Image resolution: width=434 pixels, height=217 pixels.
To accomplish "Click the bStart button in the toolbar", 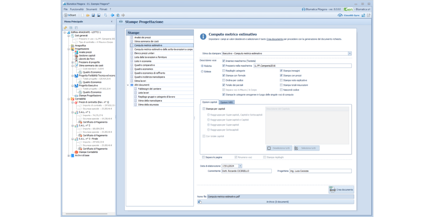I will pyautogui.click(x=70, y=15).
